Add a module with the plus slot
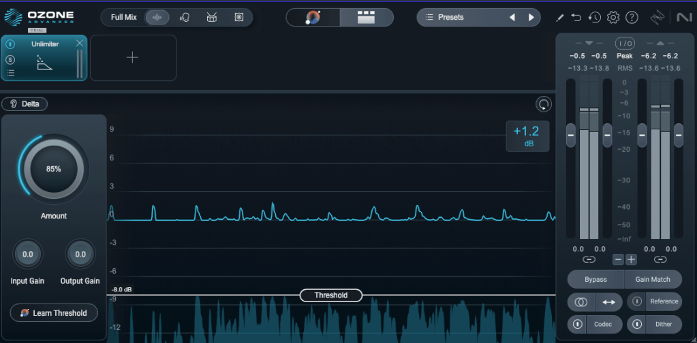Screen dimensions: 697x343 133,58
